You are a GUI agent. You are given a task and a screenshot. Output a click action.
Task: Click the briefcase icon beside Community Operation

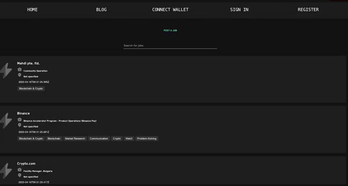tap(20, 69)
